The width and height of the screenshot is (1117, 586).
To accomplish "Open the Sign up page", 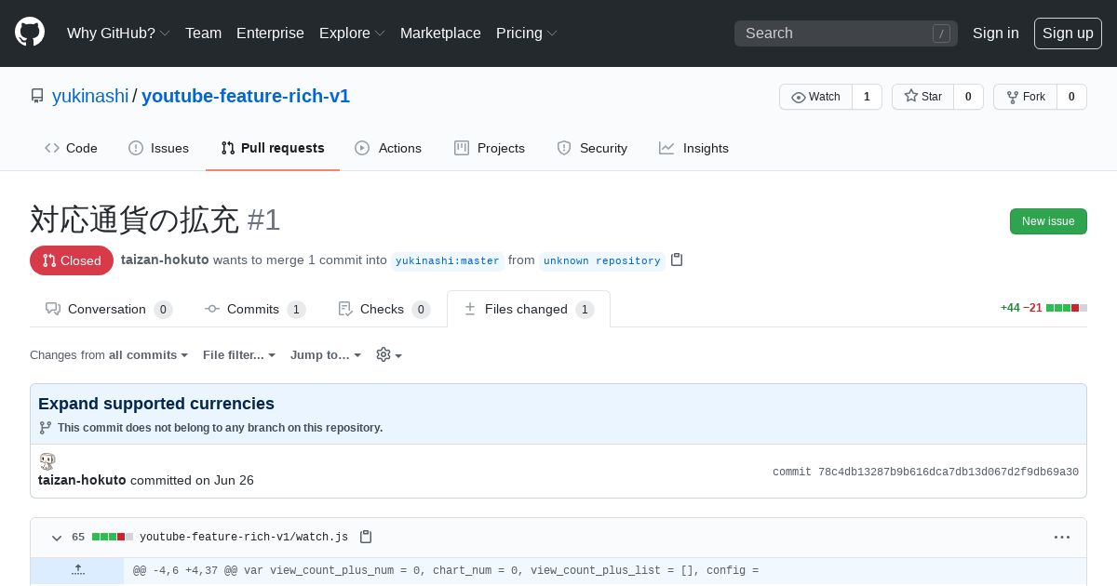I will (x=1068, y=33).
